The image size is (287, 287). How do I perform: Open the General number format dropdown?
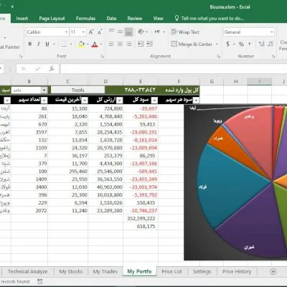pyautogui.click(x=272, y=32)
